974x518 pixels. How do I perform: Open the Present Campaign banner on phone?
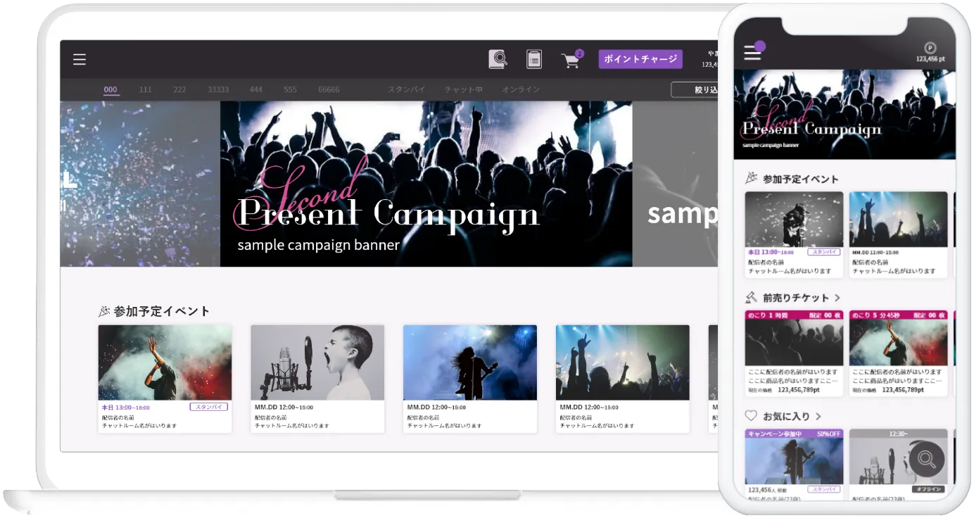(845, 114)
